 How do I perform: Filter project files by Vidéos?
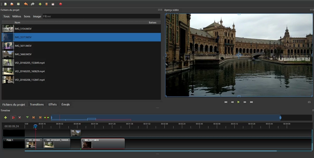17,16
